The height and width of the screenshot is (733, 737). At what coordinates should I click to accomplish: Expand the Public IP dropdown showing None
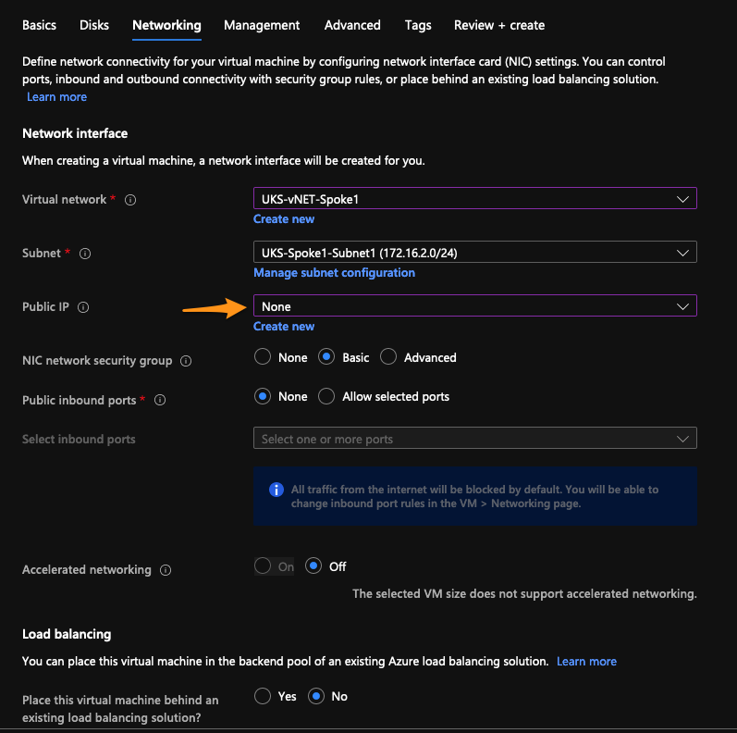tap(474, 305)
